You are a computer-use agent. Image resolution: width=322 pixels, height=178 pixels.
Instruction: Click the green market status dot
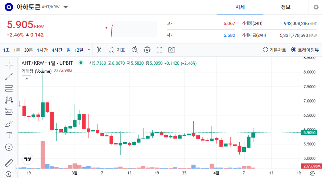coord(81,63)
